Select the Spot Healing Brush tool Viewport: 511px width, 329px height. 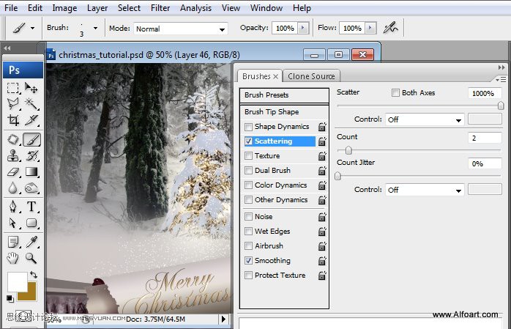tap(13, 139)
